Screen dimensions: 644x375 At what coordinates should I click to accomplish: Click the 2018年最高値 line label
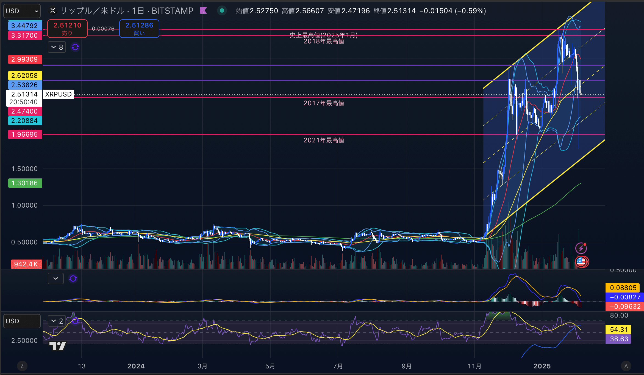click(x=324, y=41)
